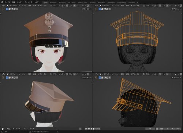Switch to the Compositing workspace tab
183x133 pixels.
pos(122,3)
